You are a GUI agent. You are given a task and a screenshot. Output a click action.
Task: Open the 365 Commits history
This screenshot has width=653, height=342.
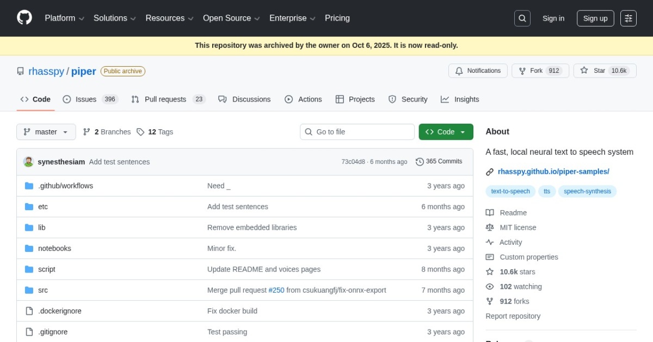pos(439,162)
